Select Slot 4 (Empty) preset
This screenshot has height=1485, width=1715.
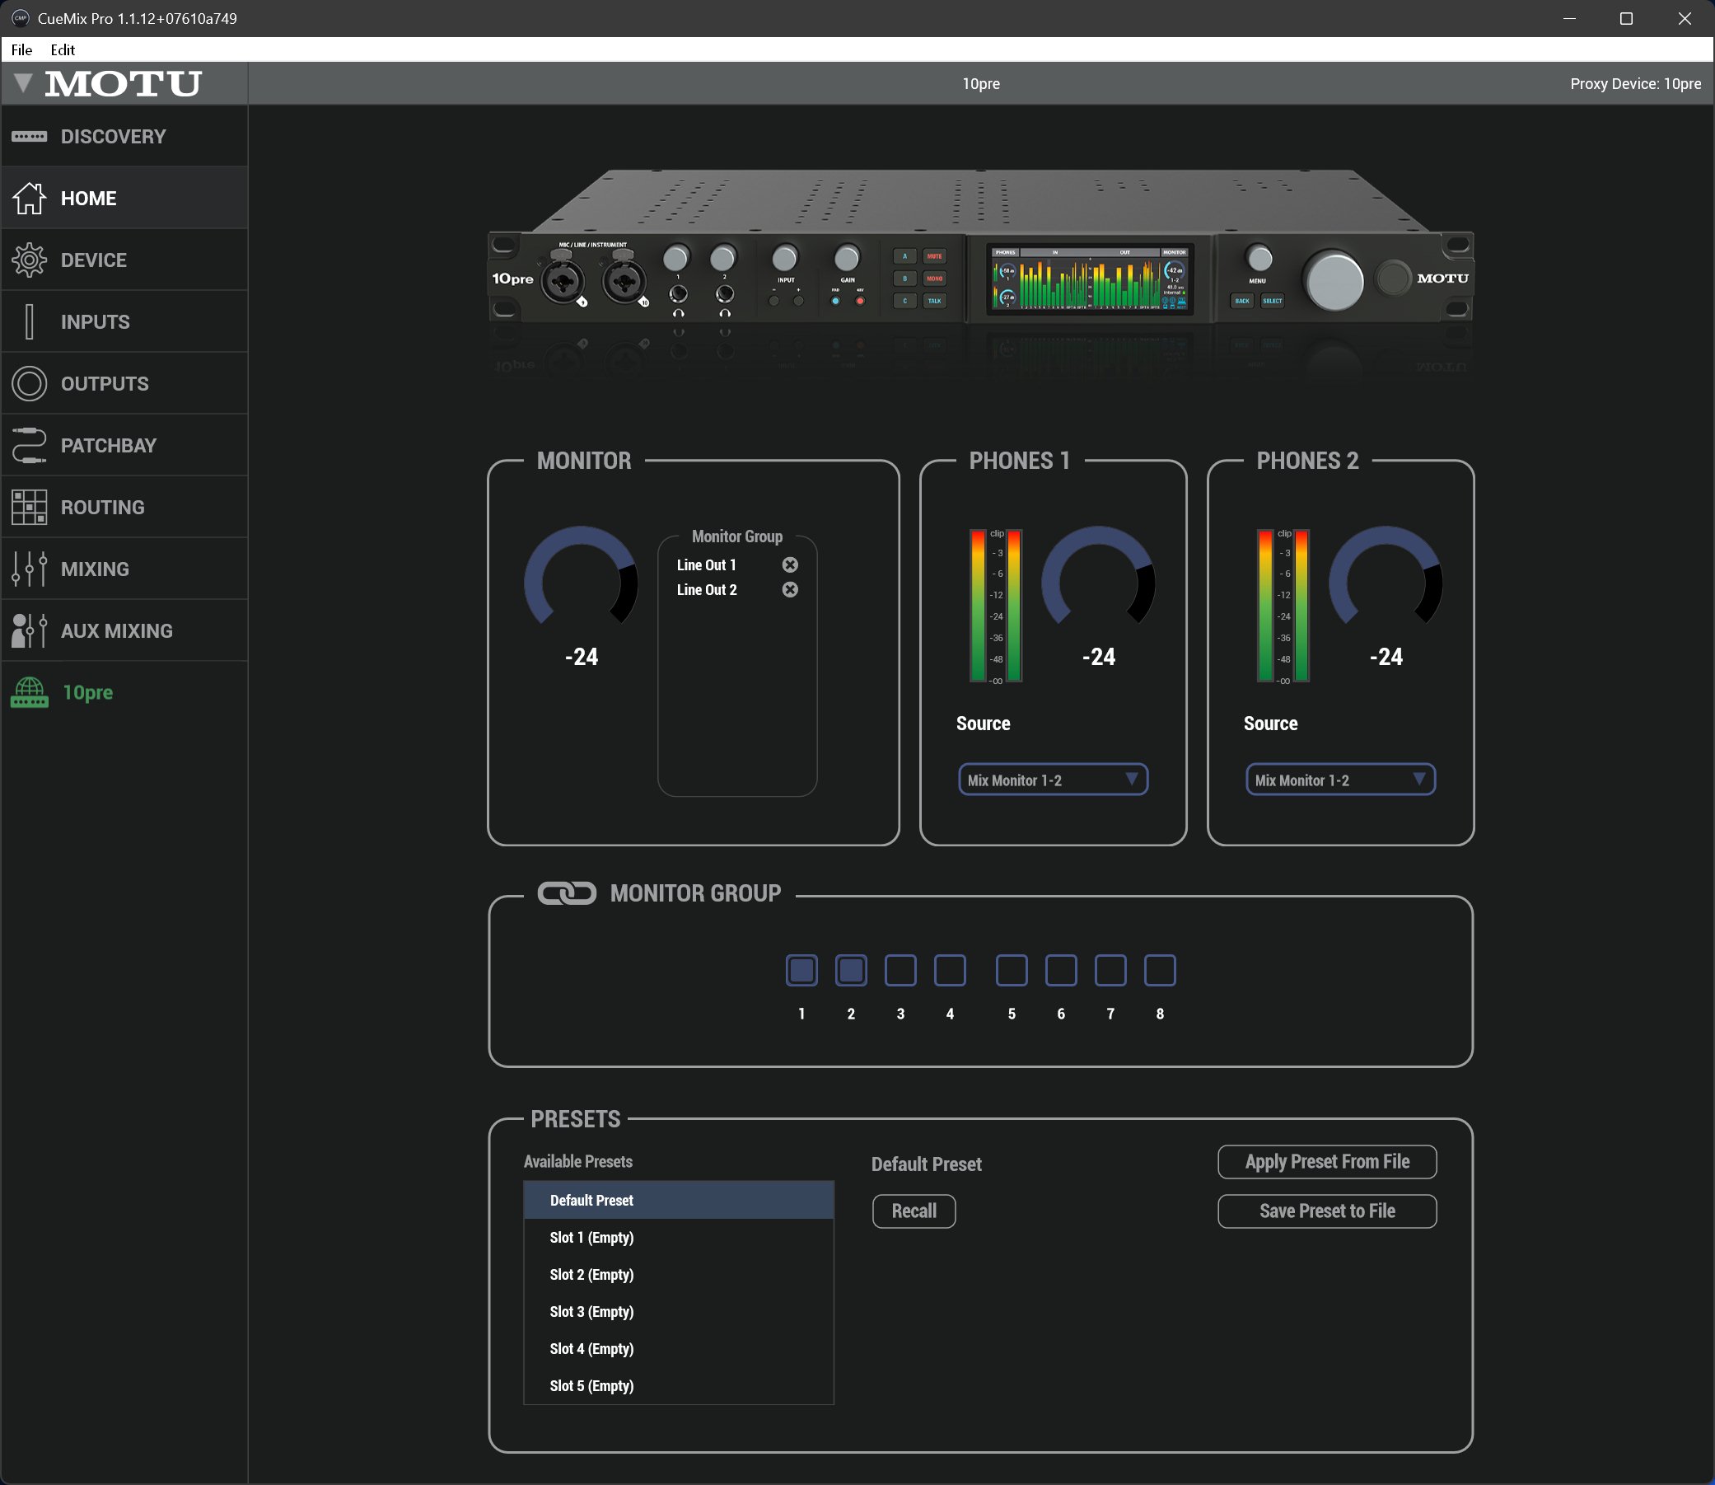coord(679,1348)
